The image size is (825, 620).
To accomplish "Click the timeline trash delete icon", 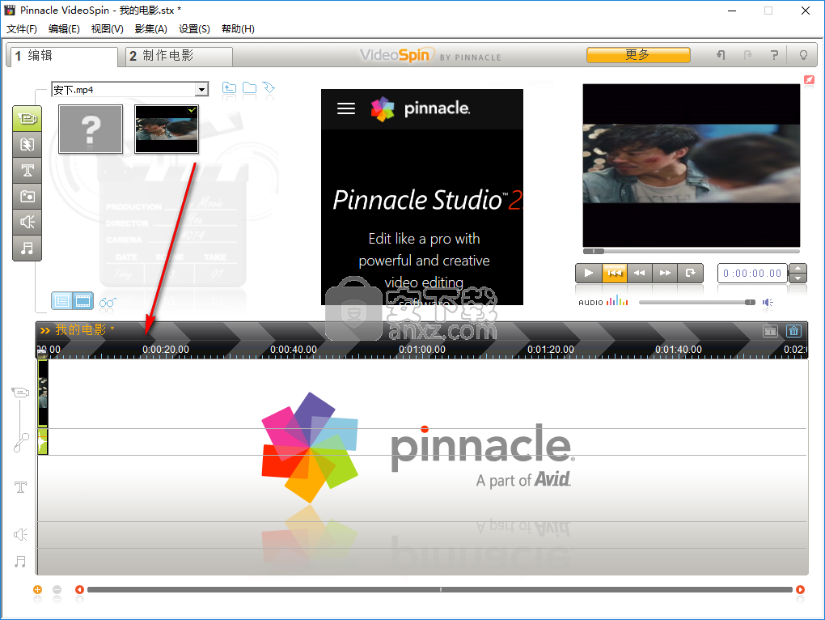I will click(793, 331).
